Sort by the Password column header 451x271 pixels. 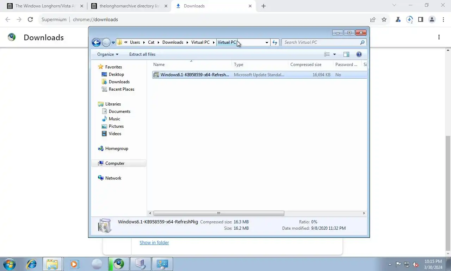click(x=347, y=65)
